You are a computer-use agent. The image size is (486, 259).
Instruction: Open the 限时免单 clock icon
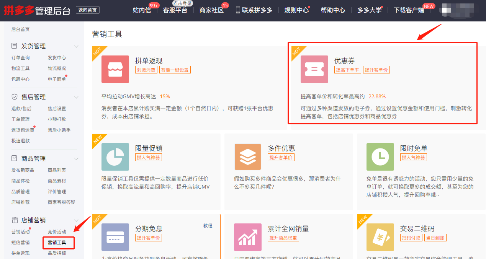point(380,157)
